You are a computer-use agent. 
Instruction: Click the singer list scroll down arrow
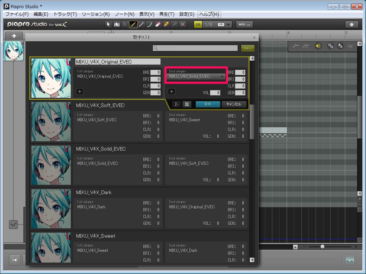(x=252, y=260)
